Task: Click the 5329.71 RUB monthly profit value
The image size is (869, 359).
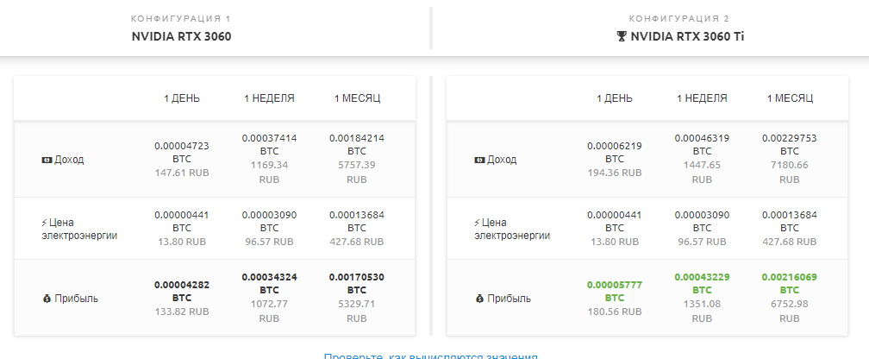Action: click(357, 312)
